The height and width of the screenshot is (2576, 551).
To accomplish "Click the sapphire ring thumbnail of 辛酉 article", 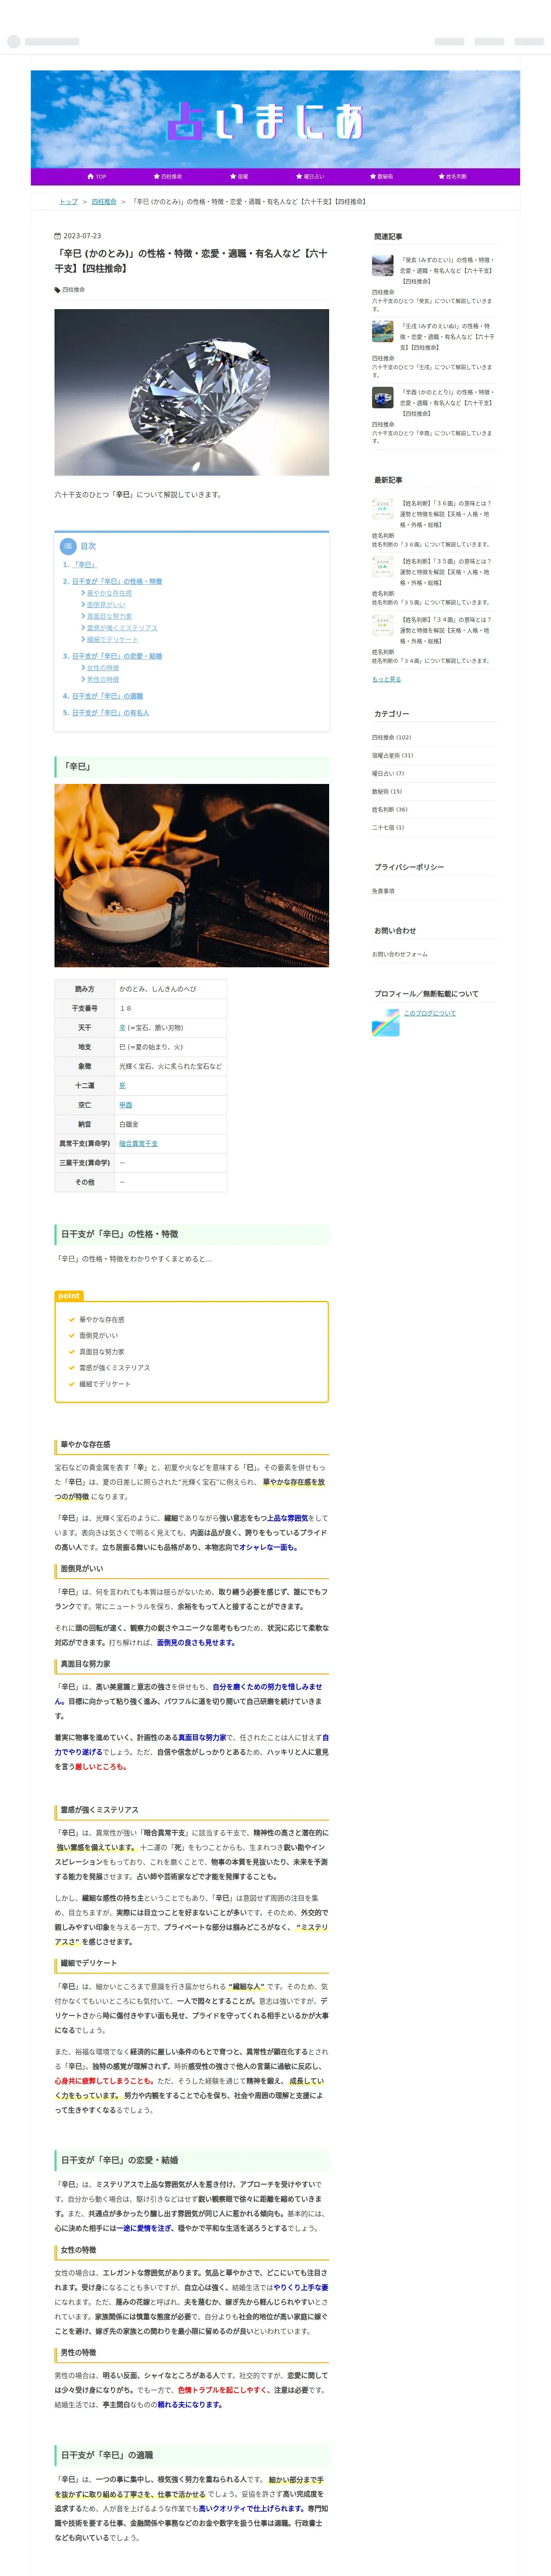I will [x=383, y=398].
